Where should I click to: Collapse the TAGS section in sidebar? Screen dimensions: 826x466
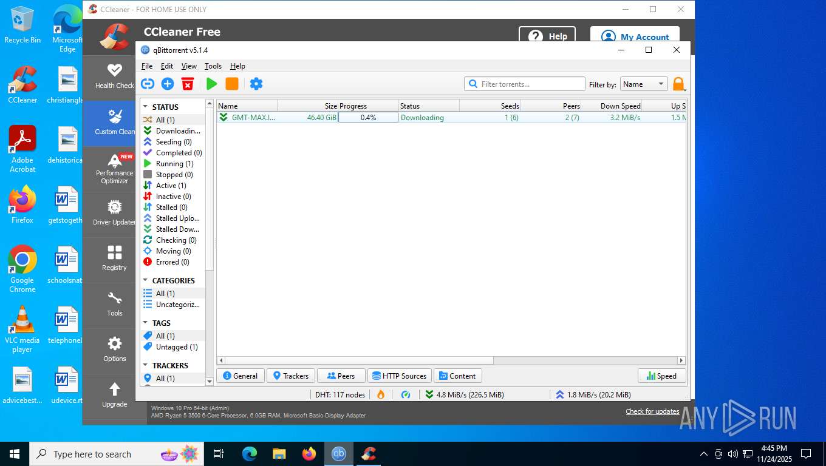[146, 323]
